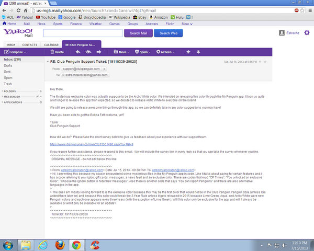Viewport: 314px width, 251px height.
Task: Open File Explorer from the taskbar
Action: coord(26,245)
